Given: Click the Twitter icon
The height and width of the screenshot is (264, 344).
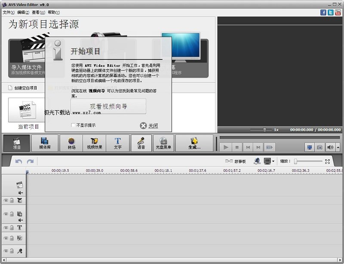Looking at the screenshot, I should 330,12.
